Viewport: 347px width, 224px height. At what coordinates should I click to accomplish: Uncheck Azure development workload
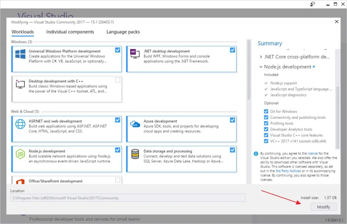pos(232,120)
